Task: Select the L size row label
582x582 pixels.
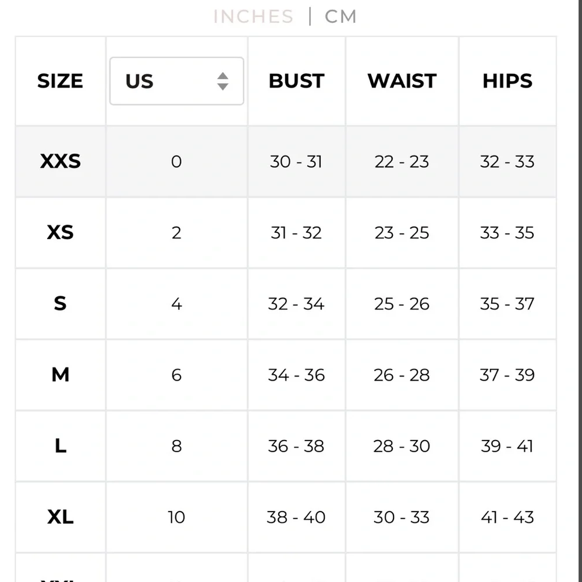Action: click(60, 446)
